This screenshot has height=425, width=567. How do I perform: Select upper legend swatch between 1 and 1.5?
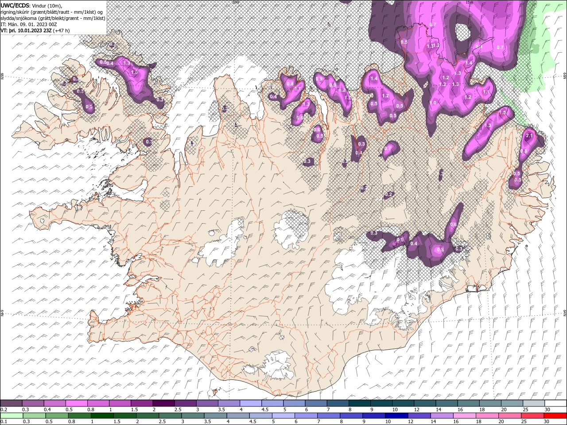tap(120, 403)
